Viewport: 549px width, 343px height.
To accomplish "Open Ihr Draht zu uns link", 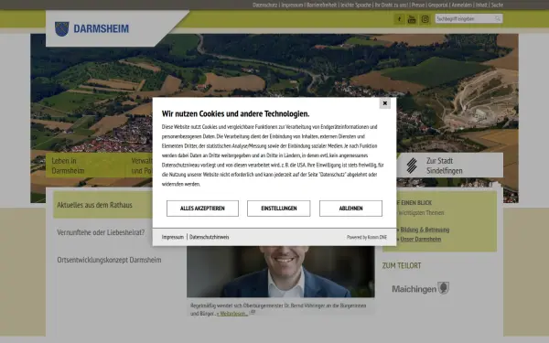I will pyautogui.click(x=391, y=5).
